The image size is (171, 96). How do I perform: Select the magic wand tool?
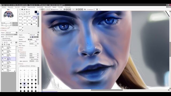pyautogui.click(x=24, y=12)
